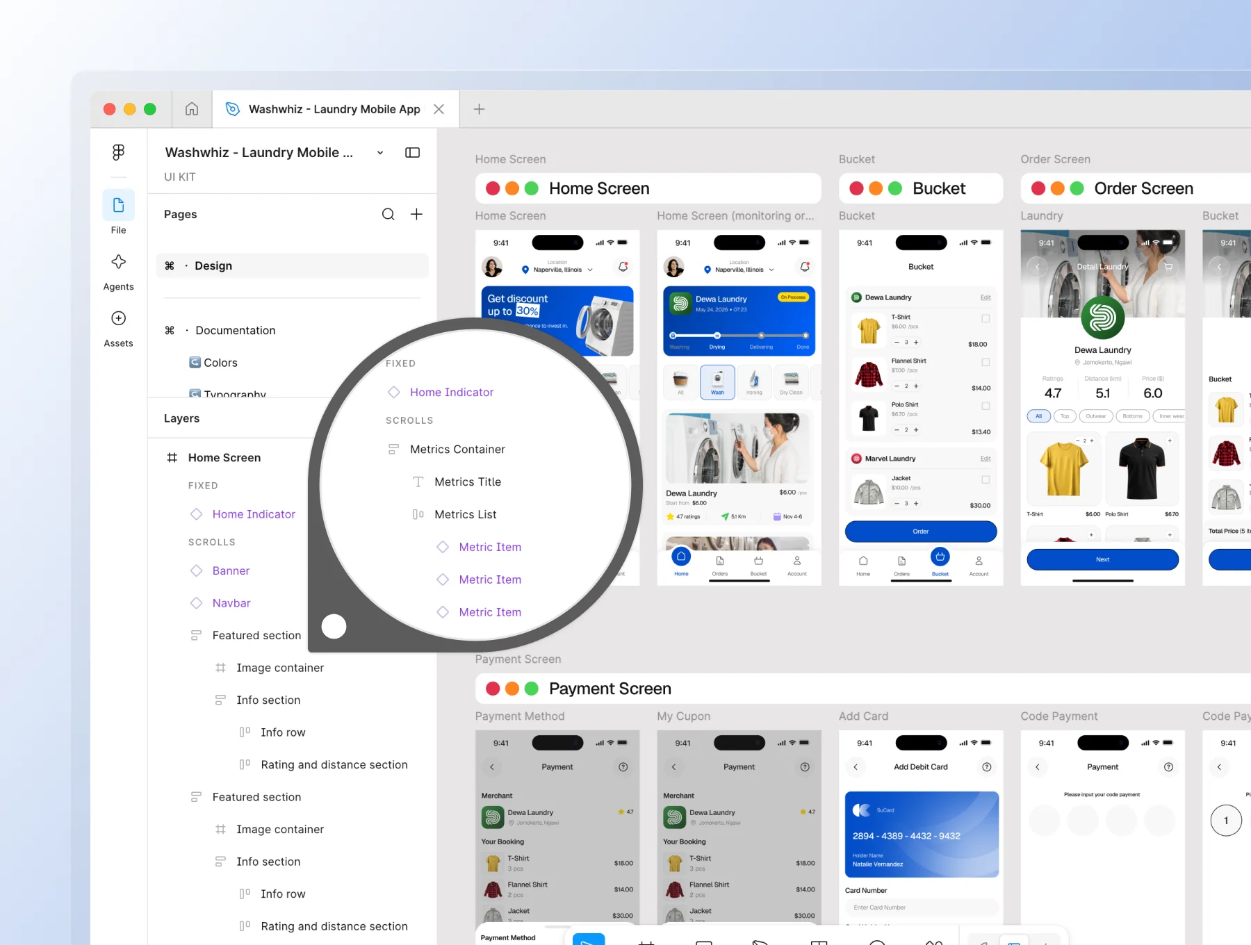Click notification bell in monitoring Home Screen
The width and height of the screenshot is (1251, 945).
pyautogui.click(x=804, y=267)
